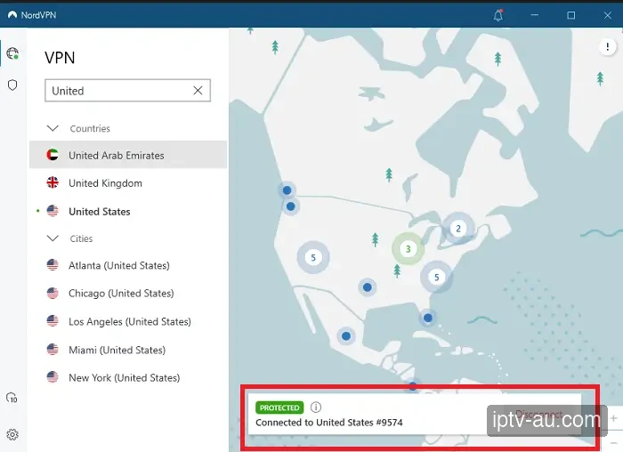Click the PROTECTED status badge
623x452 pixels.
[279, 408]
